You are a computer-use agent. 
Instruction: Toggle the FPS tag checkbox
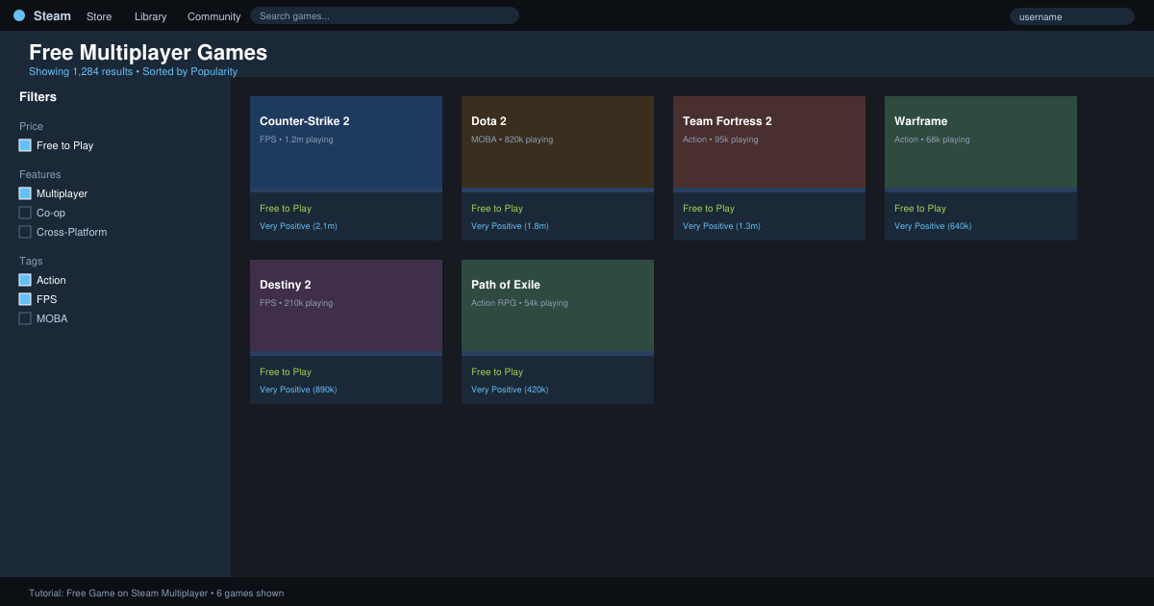click(x=25, y=299)
